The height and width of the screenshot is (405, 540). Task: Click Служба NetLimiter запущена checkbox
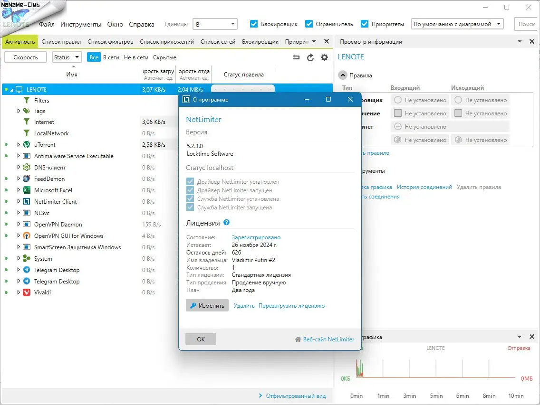tap(190, 207)
